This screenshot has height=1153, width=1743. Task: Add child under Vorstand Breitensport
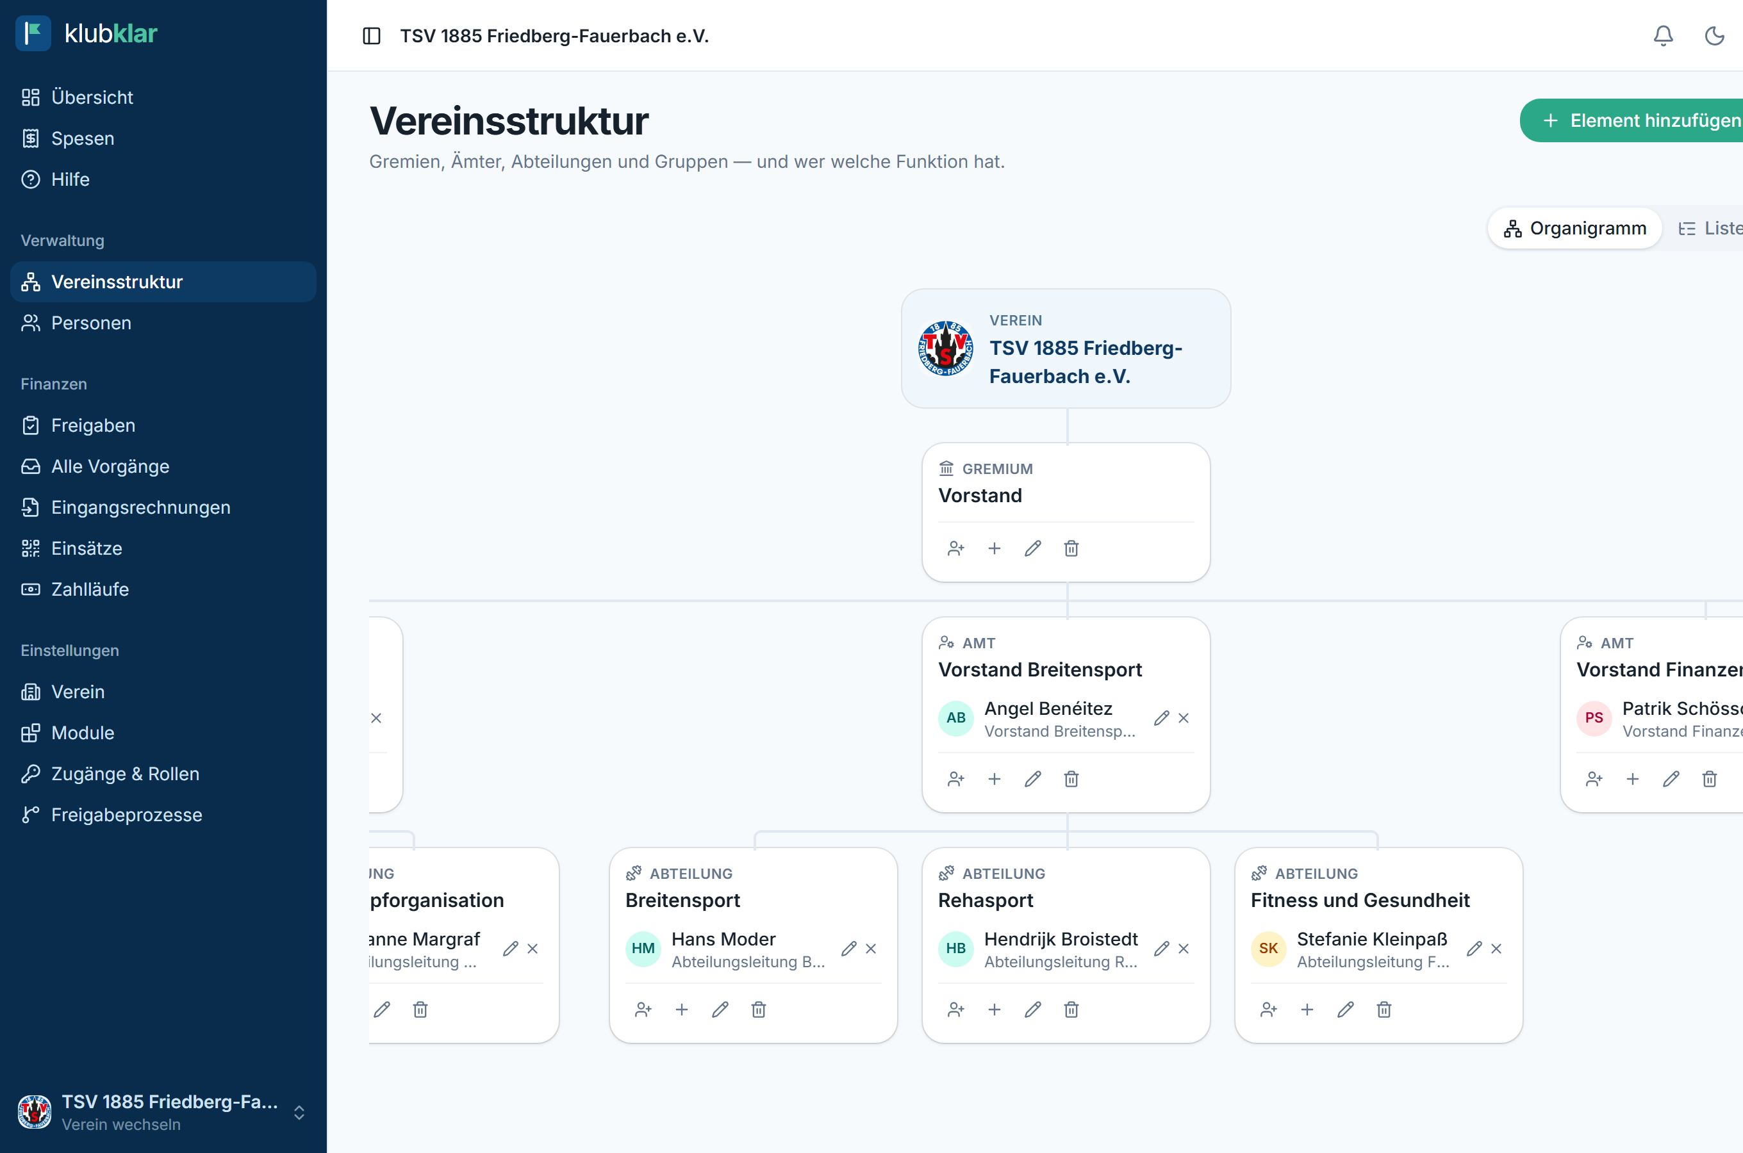pos(995,780)
